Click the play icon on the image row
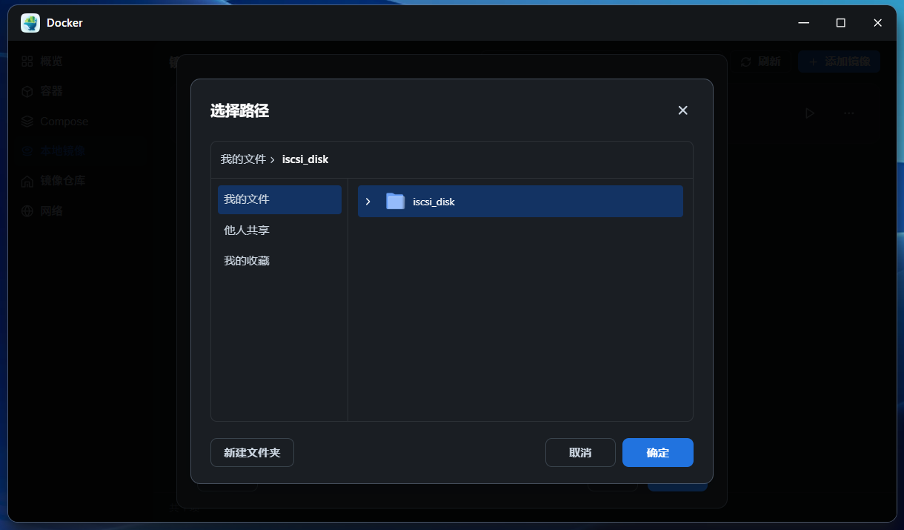Image resolution: width=904 pixels, height=530 pixels. [x=809, y=113]
